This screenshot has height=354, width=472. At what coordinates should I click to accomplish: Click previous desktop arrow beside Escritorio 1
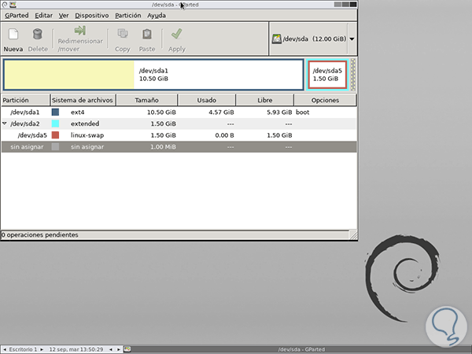[4, 349]
